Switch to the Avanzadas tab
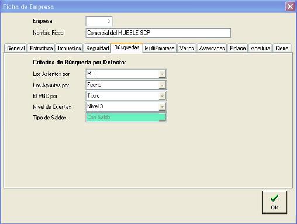The height and width of the screenshot is (224, 297). click(212, 48)
